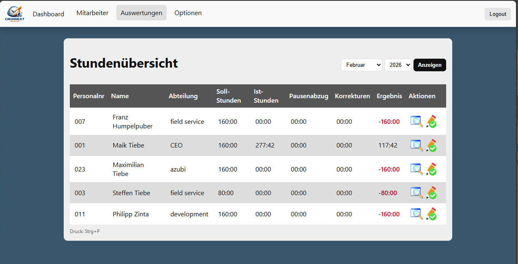
Task: Open the Optionen menu
Action: click(x=188, y=13)
